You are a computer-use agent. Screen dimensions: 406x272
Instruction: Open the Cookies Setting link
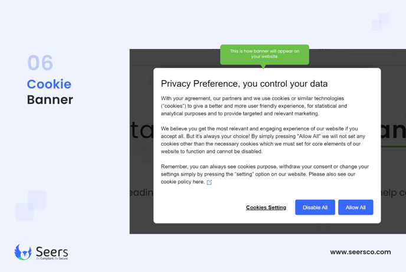pos(266,208)
